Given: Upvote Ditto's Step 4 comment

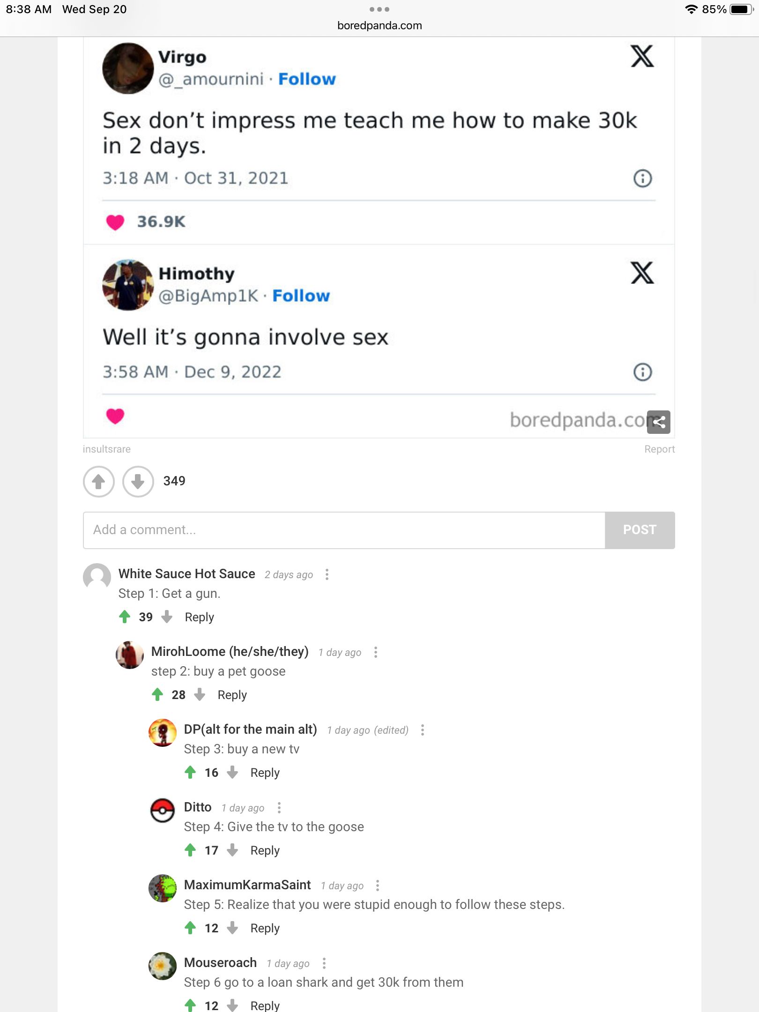Looking at the screenshot, I should coord(190,850).
